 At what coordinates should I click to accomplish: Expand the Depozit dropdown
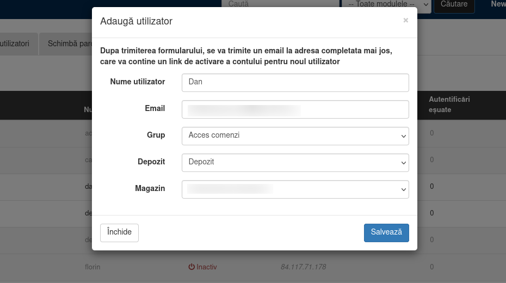(295, 163)
